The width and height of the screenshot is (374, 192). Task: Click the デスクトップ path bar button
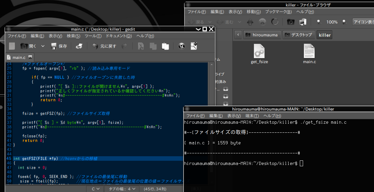(x=299, y=35)
